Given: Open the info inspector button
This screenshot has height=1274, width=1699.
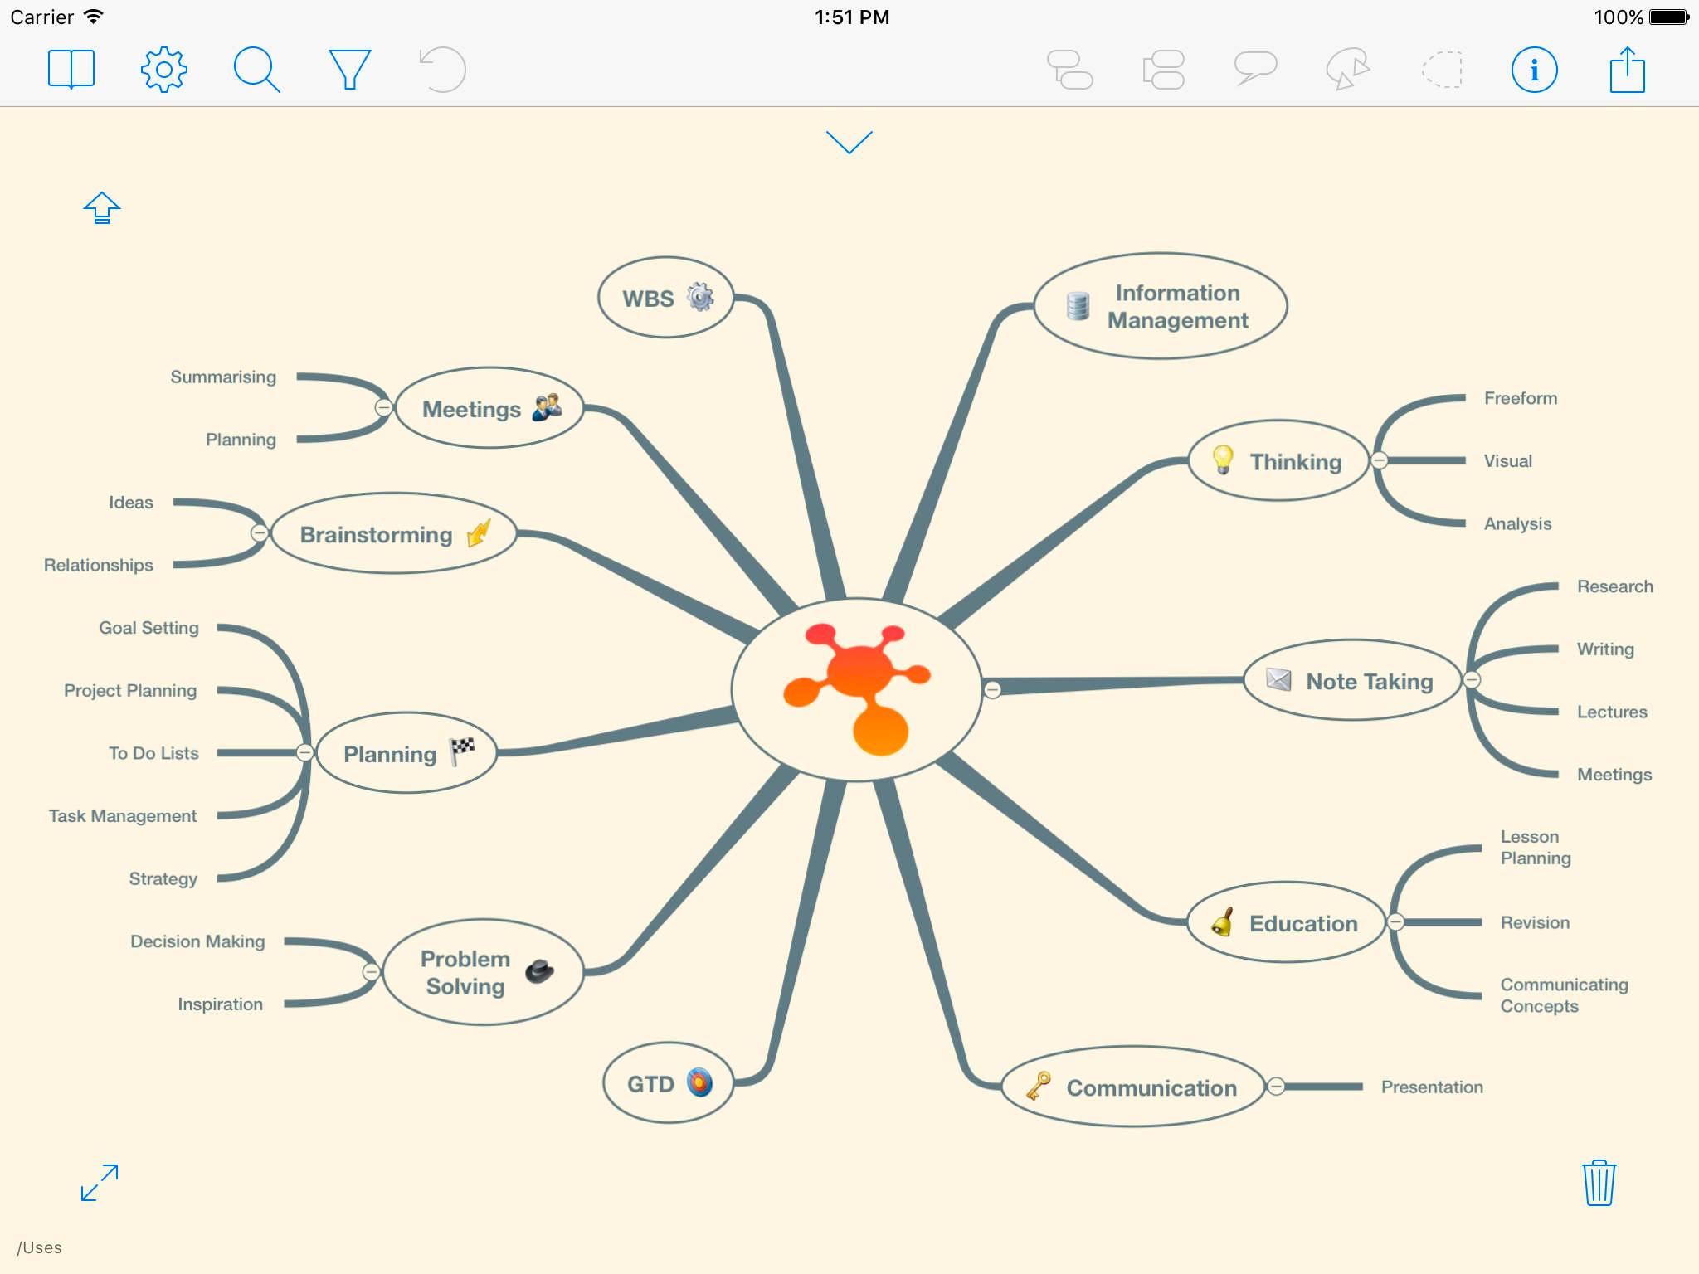Looking at the screenshot, I should (x=1534, y=70).
